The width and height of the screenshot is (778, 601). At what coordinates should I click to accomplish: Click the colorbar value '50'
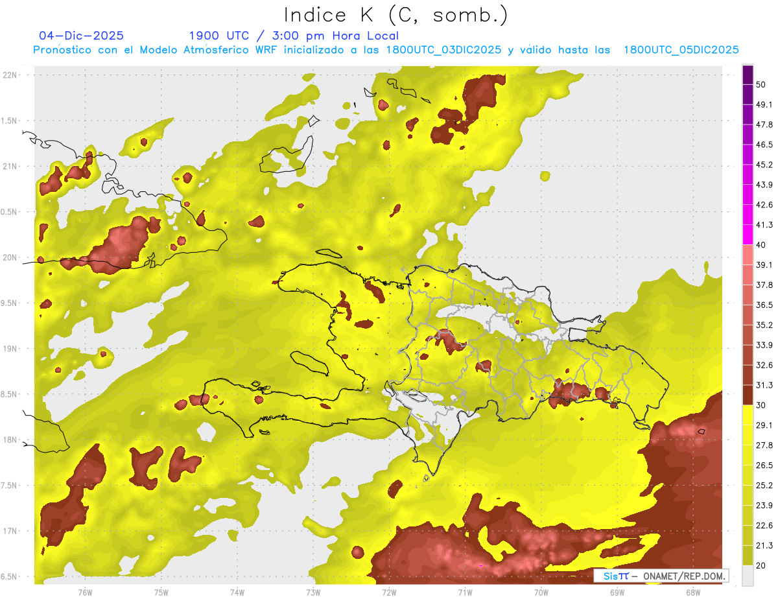coord(762,85)
